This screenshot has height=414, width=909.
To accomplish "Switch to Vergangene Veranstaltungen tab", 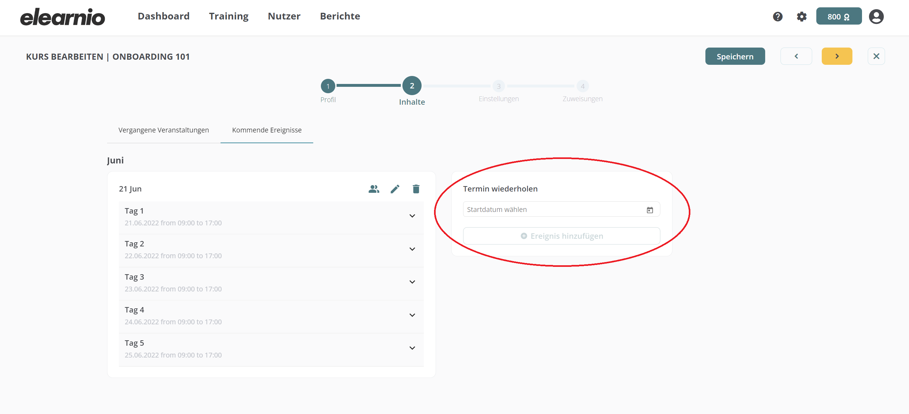I will (164, 130).
